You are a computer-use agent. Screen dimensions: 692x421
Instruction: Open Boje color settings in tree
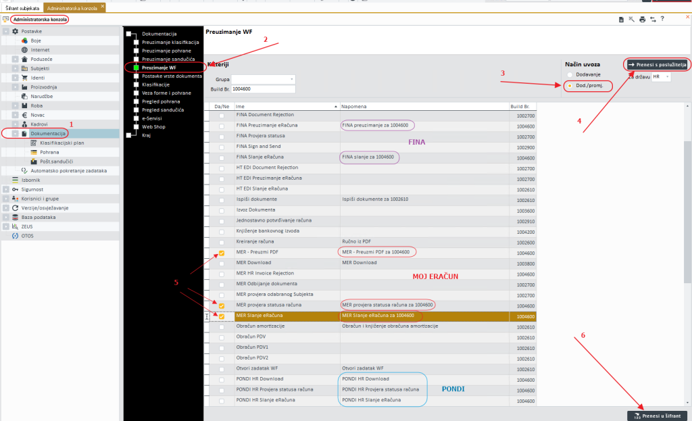(35, 41)
